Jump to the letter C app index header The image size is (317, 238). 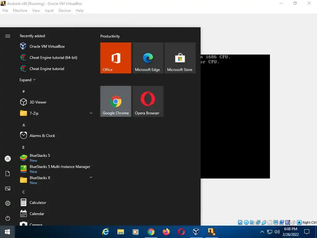[x=24, y=192]
